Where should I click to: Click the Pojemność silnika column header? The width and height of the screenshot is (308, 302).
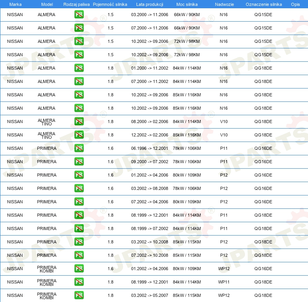[110, 4]
